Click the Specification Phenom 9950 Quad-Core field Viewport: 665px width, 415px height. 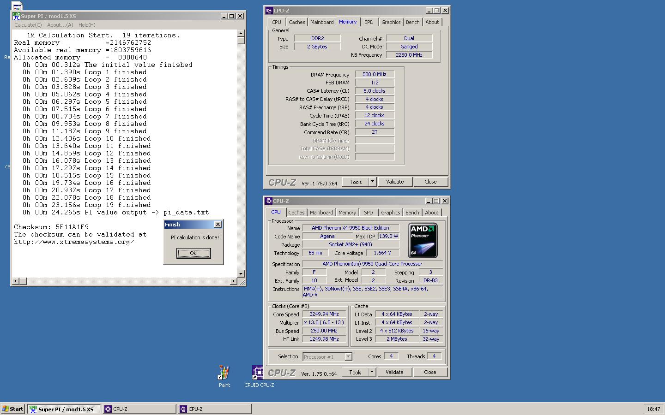pos(372,264)
